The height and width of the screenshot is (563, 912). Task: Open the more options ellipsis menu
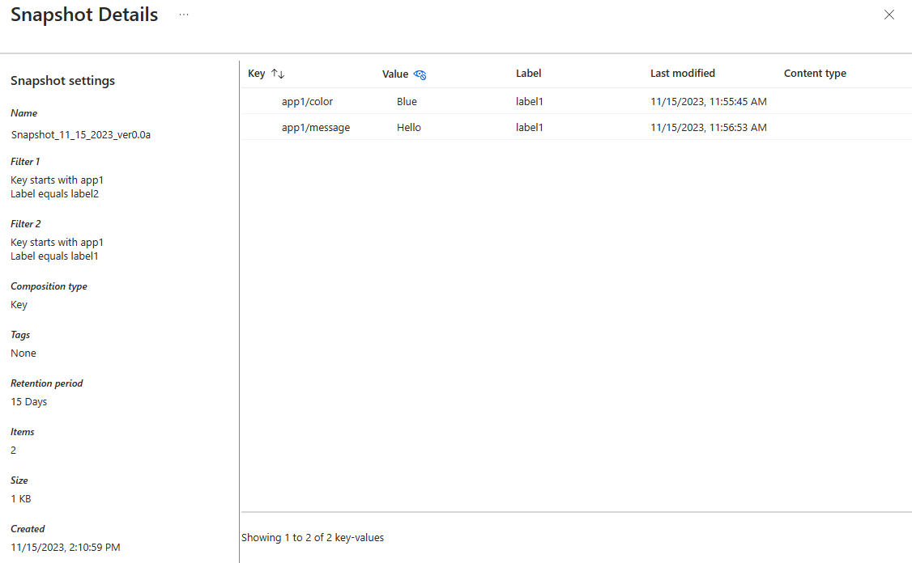coord(184,14)
